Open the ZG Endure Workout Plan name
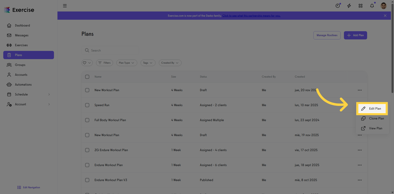 click(x=111, y=150)
